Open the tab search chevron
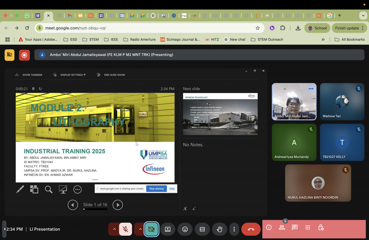The width and height of the screenshot is (369, 240). click(x=363, y=15)
